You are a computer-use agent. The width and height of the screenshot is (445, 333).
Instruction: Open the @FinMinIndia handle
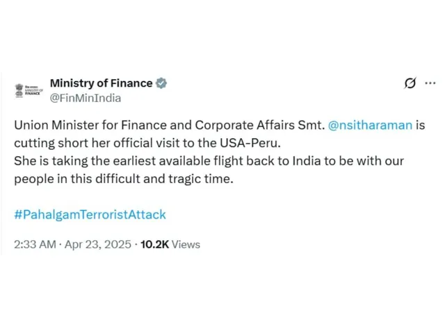pos(85,98)
